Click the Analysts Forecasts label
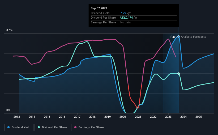Viewport: 218px width, 135px height. click(193, 37)
